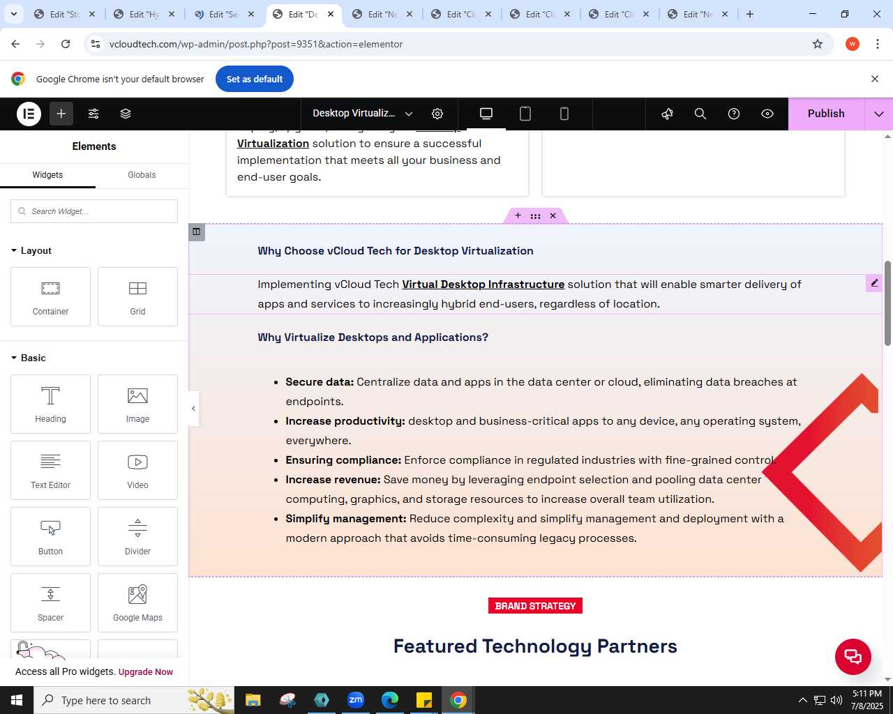Click the Upgrade Now link

click(146, 672)
